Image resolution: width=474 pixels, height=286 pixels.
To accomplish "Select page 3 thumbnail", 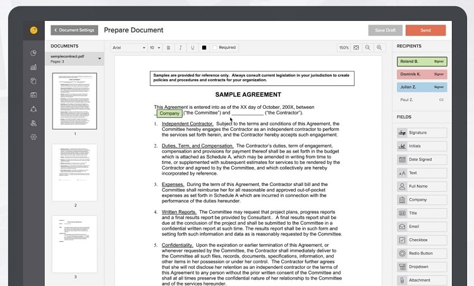I will [x=75, y=244].
